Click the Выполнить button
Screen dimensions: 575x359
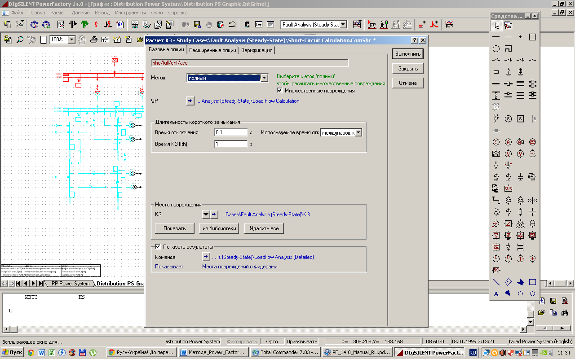pos(408,54)
